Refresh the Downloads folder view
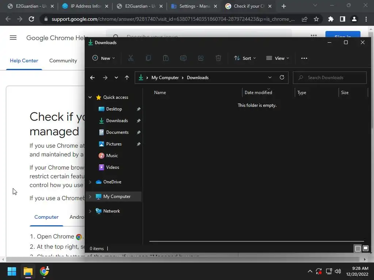The height and width of the screenshot is (280, 374). pos(282,77)
